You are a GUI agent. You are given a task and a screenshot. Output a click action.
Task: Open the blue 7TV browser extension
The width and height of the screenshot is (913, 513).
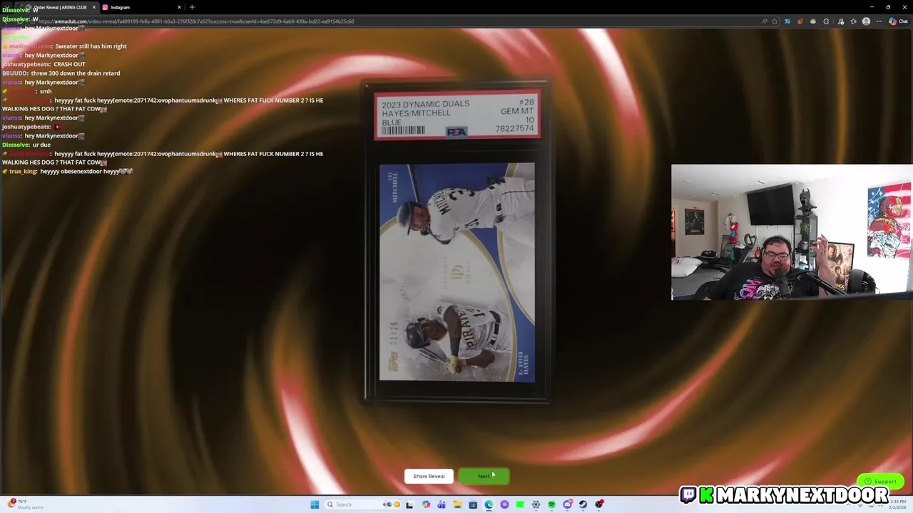pyautogui.click(x=787, y=21)
